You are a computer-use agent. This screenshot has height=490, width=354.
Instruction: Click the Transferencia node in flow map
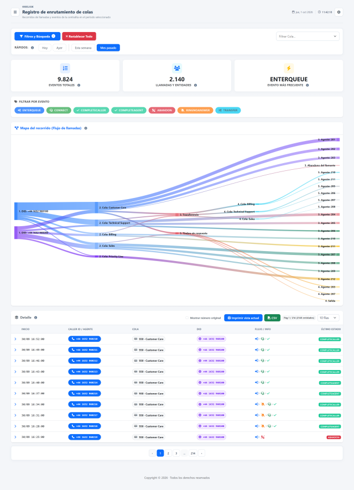pos(177,215)
